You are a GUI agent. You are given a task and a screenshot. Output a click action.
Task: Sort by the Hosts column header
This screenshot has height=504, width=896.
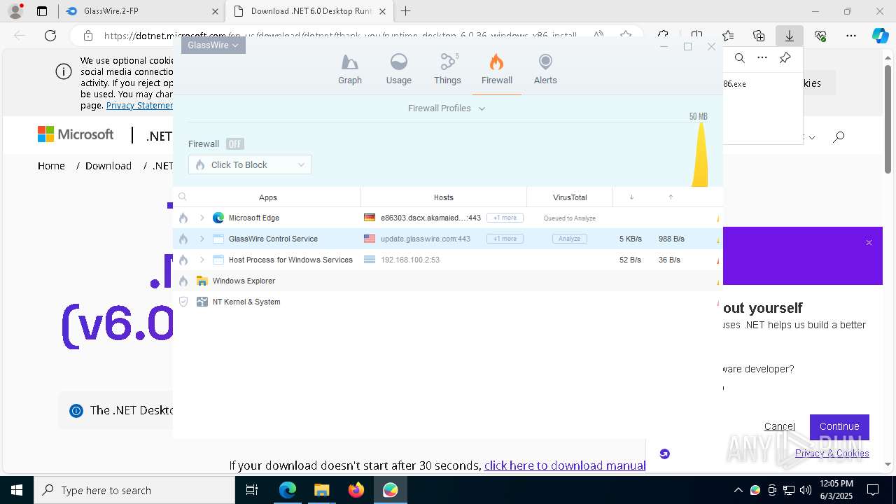(x=444, y=197)
